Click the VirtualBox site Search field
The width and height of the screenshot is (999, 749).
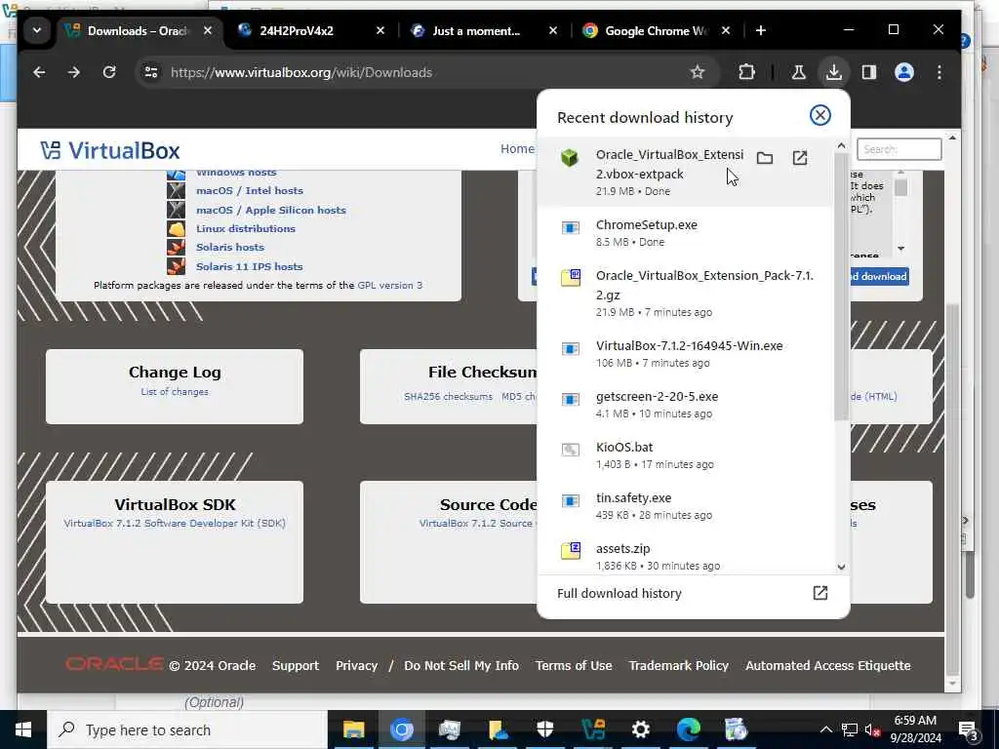899,149
